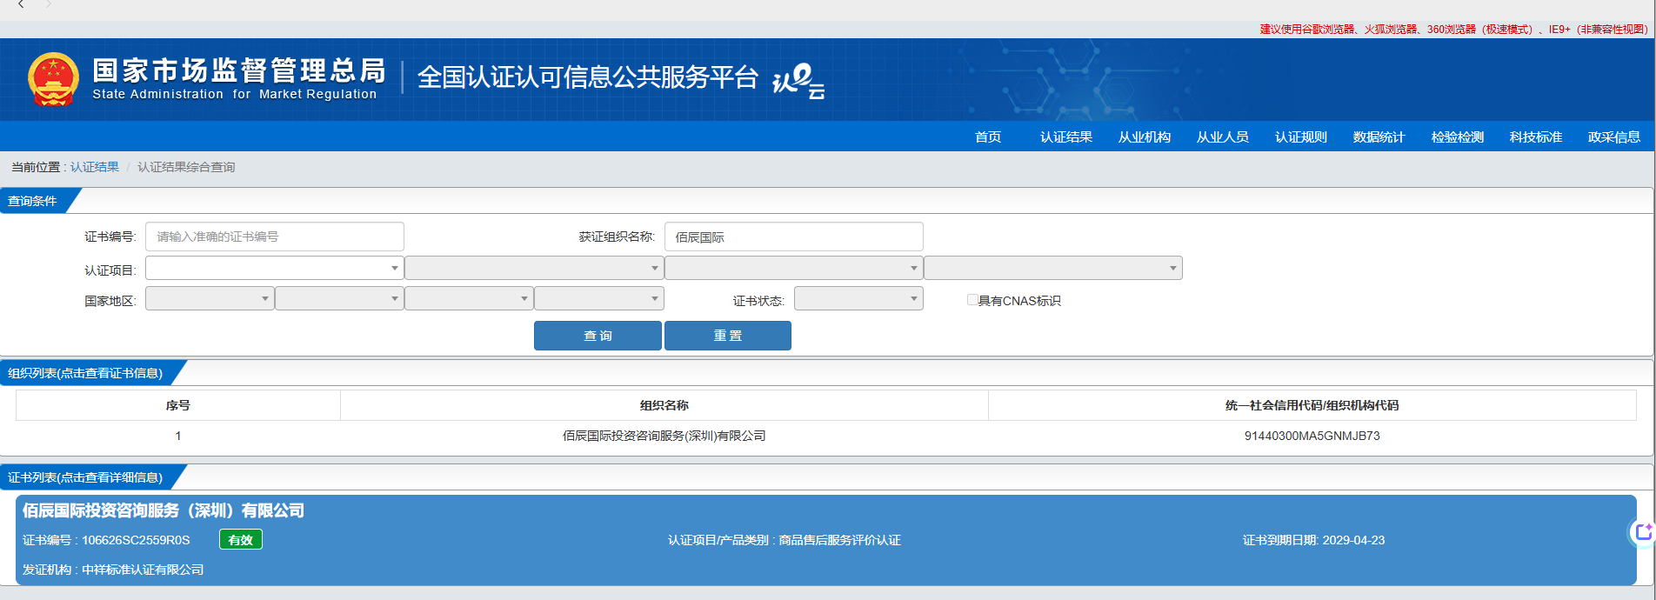Viewport: 1656px width, 600px height.
Task: Click the 组织列表 section tab
Action: tap(87, 373)
